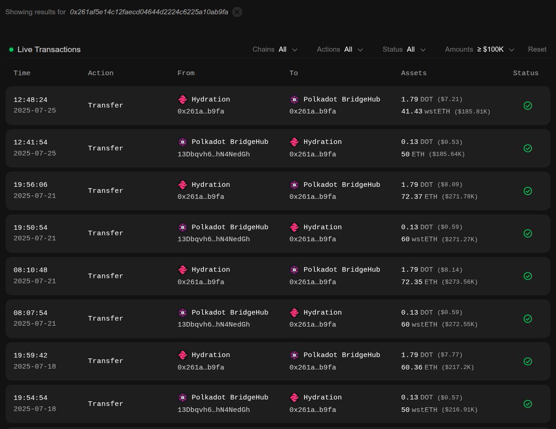The height and width of the screenshot is (429, 556).
Task: Click success status icon in 19:50:54 row
Action: [527, 233]
